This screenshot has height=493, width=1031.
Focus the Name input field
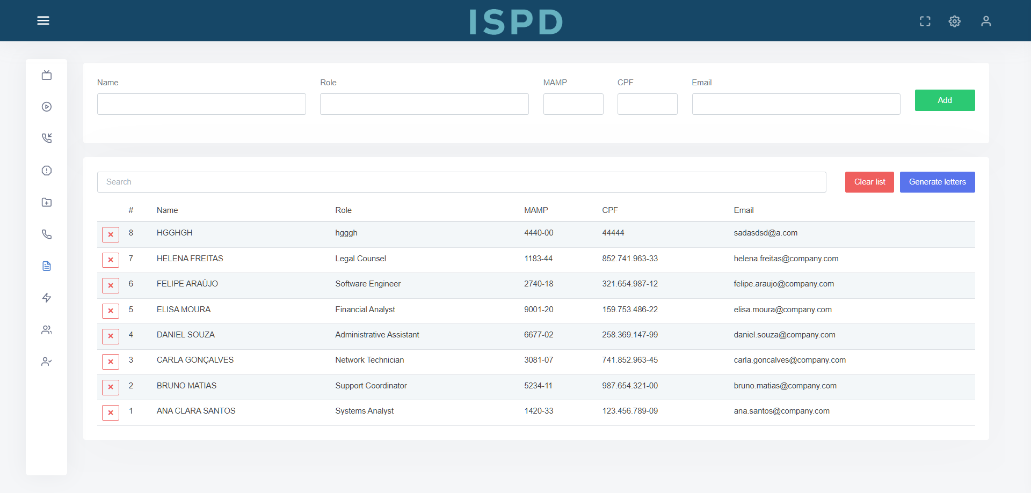click(201, 104)
